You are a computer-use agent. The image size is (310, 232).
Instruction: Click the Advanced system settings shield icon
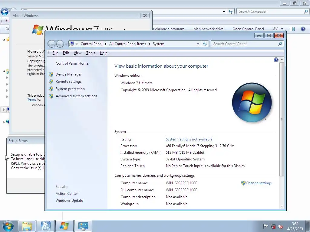click(51, 96)
